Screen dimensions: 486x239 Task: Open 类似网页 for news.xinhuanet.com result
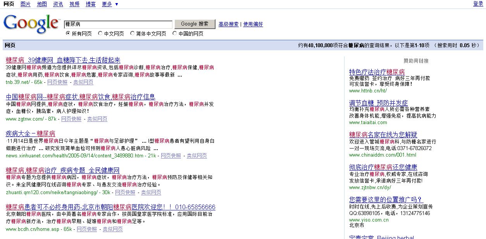tap(197, 156)
